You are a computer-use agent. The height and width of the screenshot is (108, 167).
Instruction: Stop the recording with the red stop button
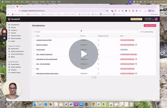[x=5, y=31]
